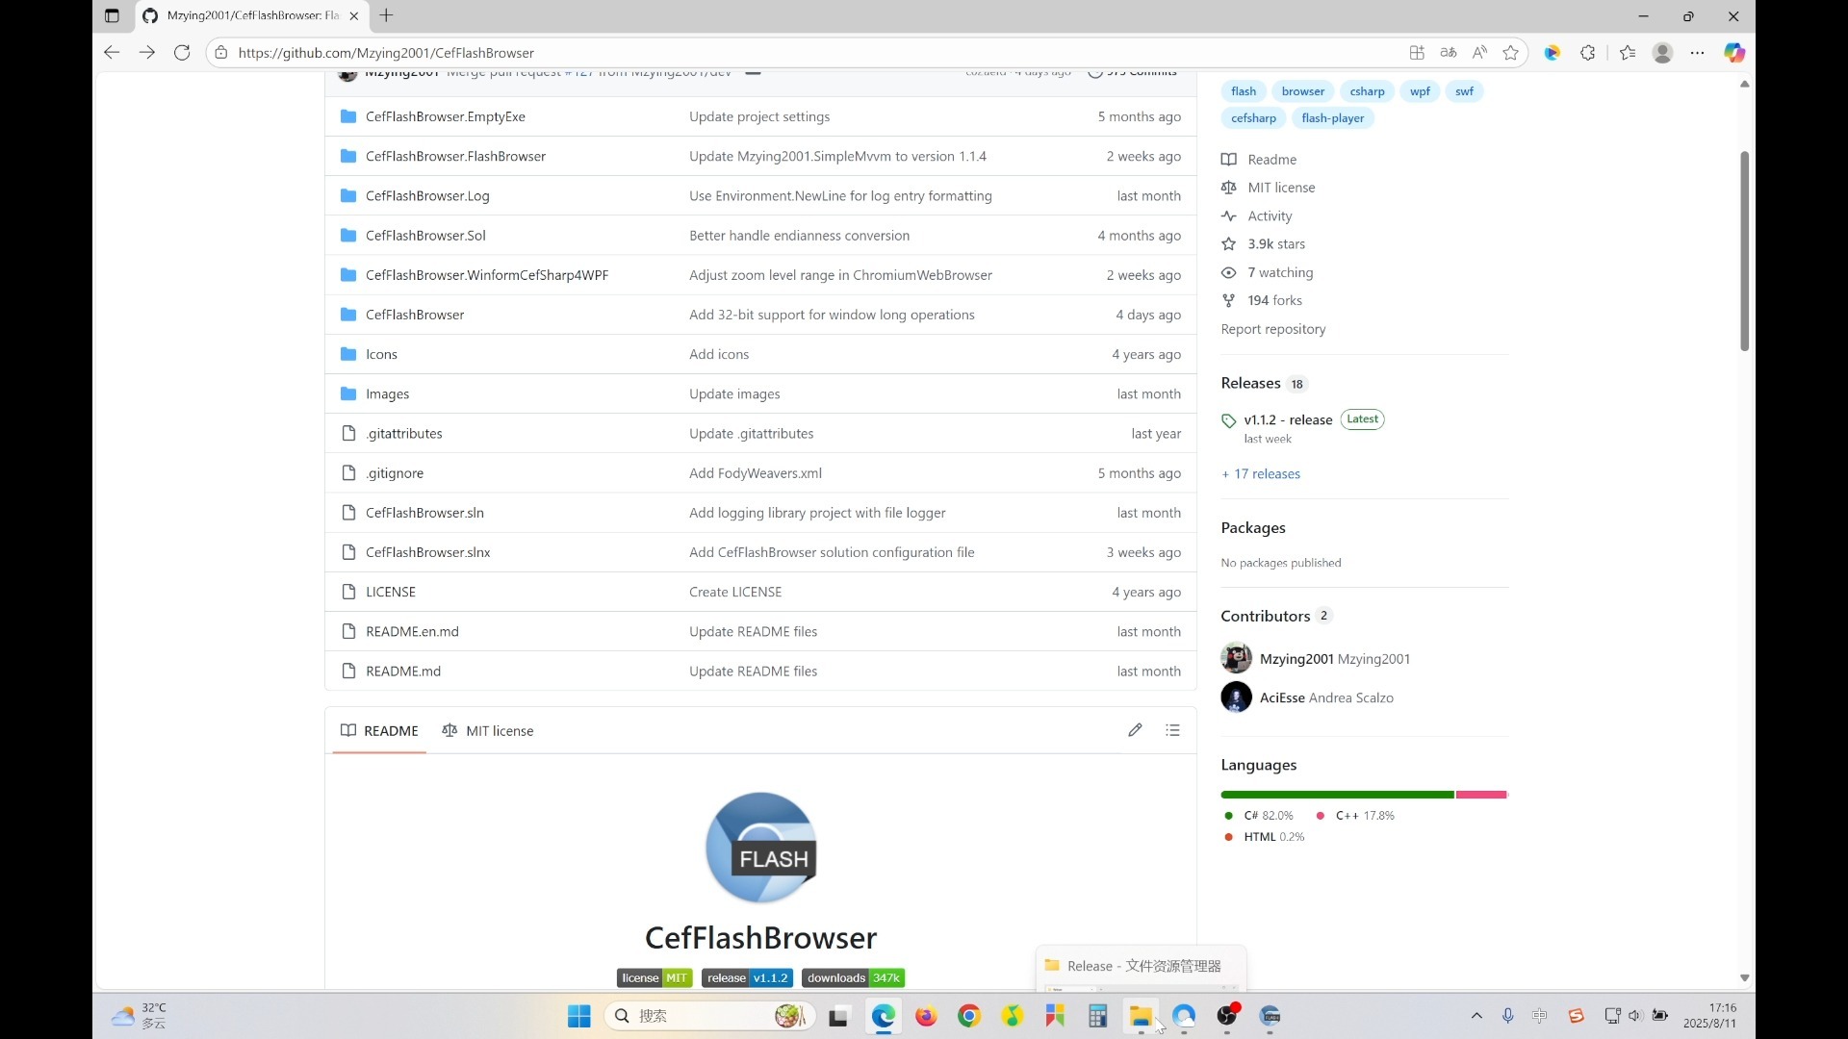Open the Icons folder
Screen dimensions: 1848x1039
click(x=381, y=354)
